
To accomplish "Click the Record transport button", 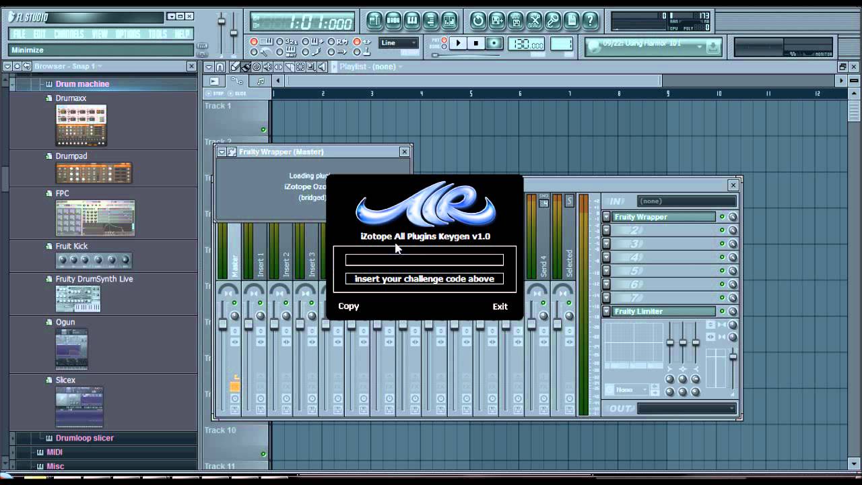I will pyautogui.click(x=494, y=43).
